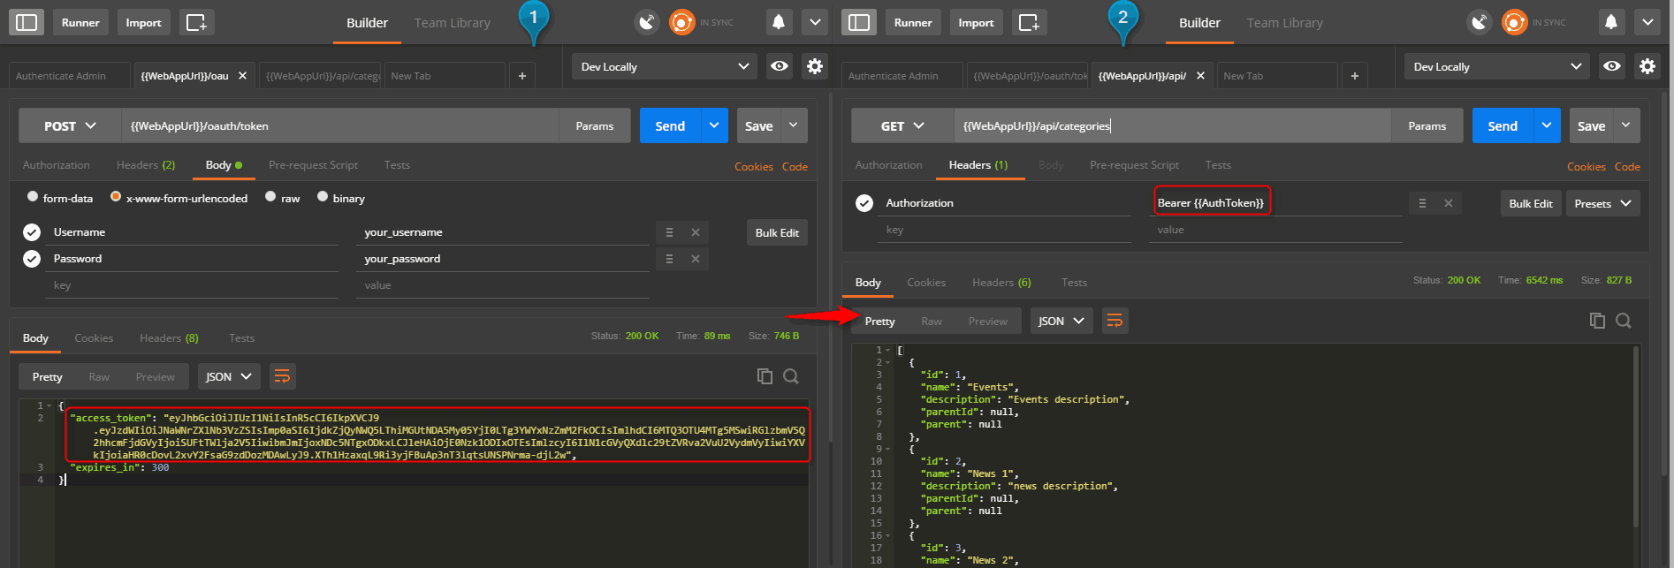
Task: Toggle the sidebar in the left window
Action: pos(27,22)
